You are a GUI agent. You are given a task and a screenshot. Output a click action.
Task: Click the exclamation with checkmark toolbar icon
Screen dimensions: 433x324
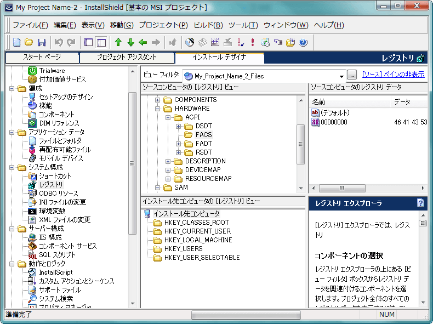tap(241, 42)
